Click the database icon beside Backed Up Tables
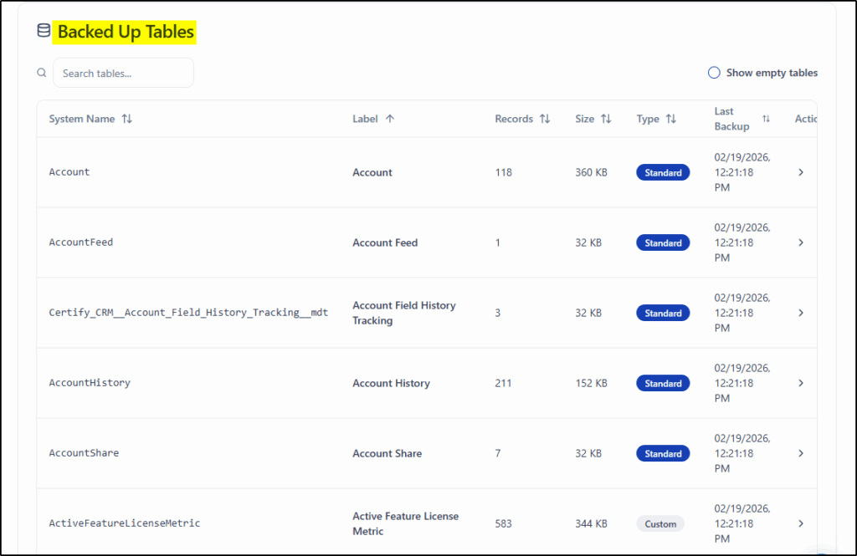 pyautogui.click(x=44, y=31)
